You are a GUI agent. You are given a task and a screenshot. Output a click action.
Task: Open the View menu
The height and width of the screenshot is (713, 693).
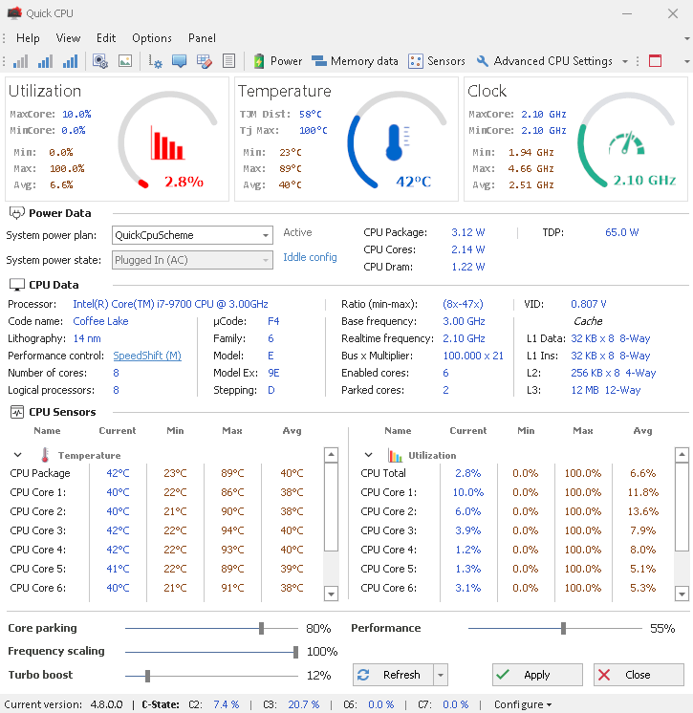pos(68,38)
